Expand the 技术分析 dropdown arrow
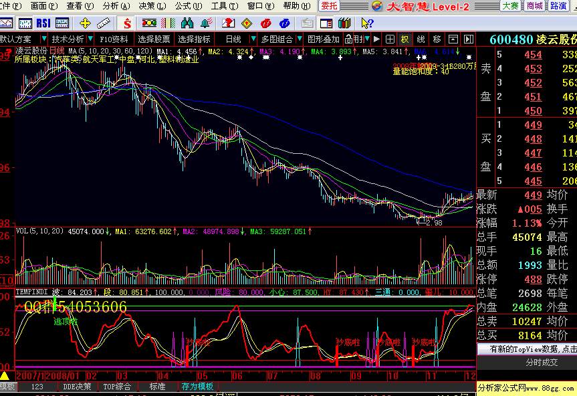 click(90, 39)
